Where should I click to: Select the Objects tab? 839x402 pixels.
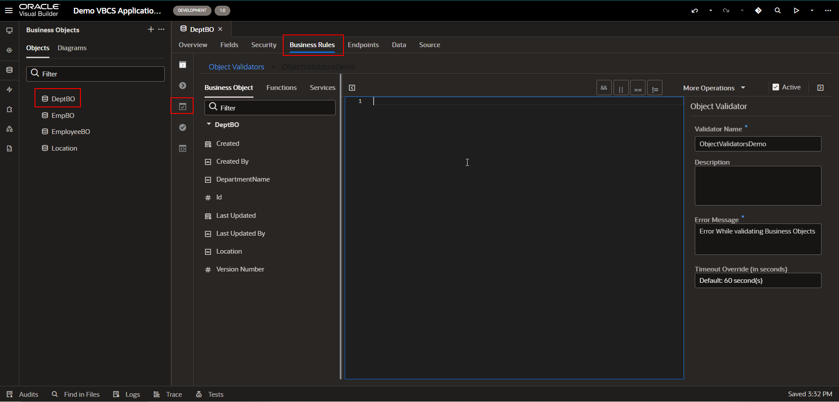pos(38,48)
